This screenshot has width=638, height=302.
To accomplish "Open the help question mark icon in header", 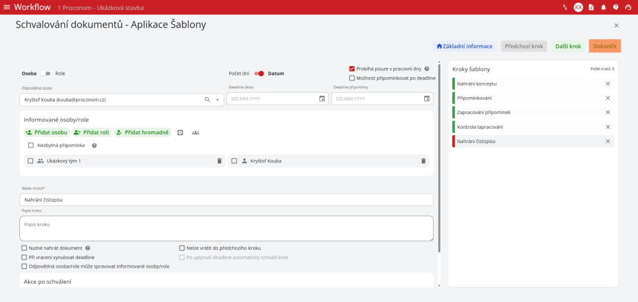I will (x=616, y=7).
